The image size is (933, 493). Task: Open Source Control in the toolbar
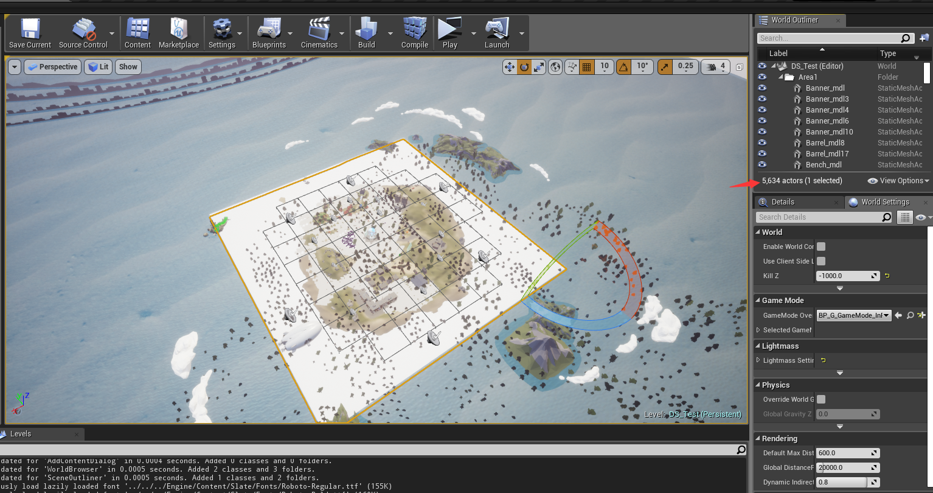click(x=83, y=33)
